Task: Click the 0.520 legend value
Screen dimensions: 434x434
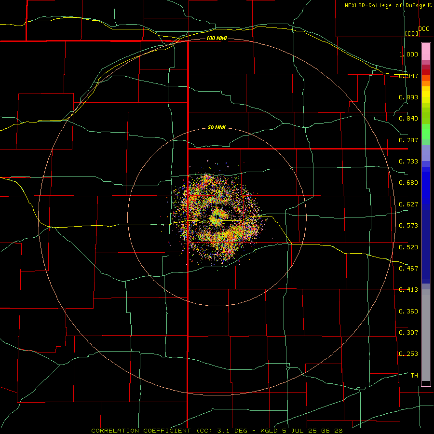Action: 408,247
